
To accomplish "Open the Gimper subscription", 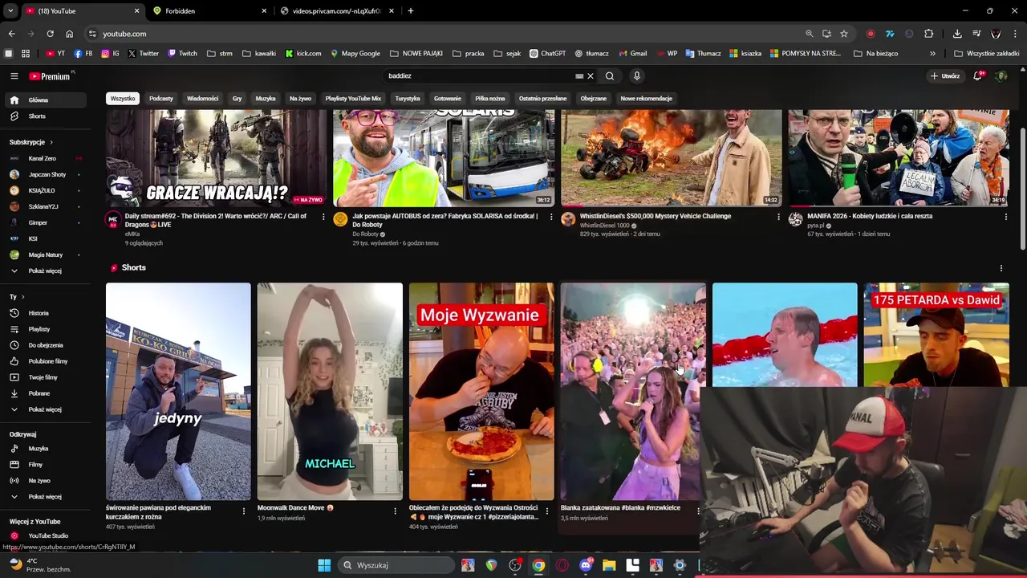I will [45, 222].
